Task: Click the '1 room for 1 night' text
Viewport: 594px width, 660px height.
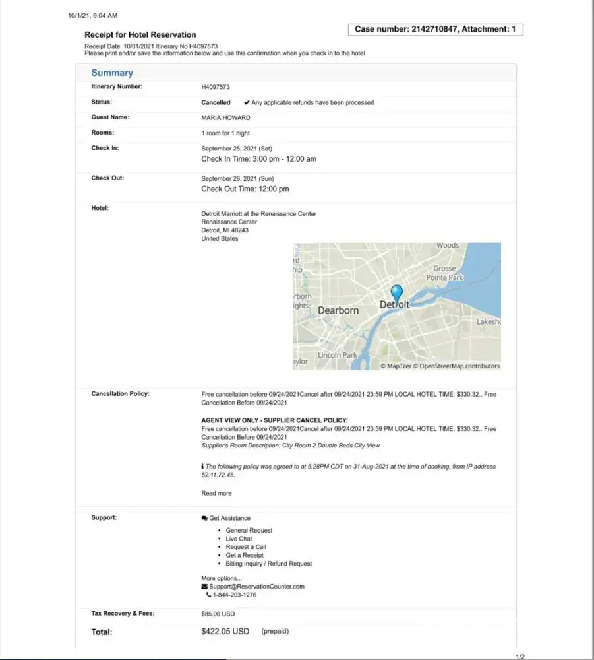Action: 225,133
